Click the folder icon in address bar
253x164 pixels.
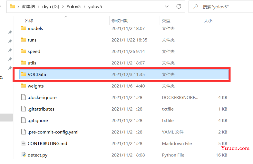click(12, 6)
